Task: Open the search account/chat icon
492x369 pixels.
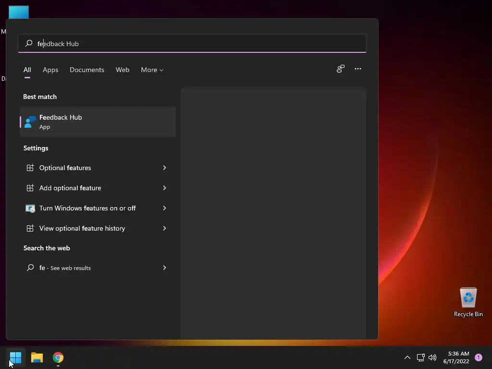Action: tap(341, 69)
